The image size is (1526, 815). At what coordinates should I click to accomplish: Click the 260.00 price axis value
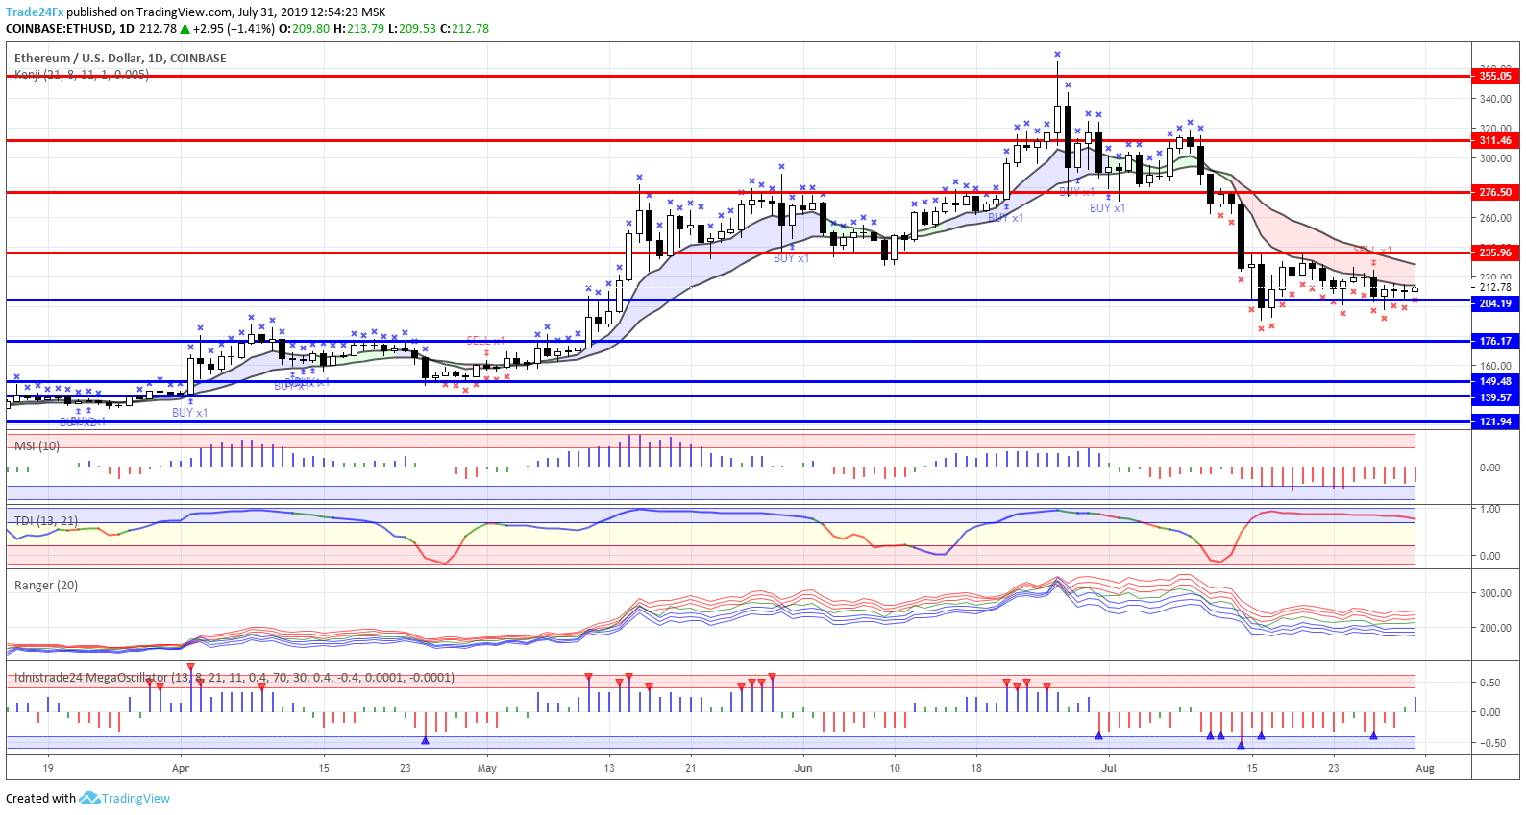[x=1495, y=218]
